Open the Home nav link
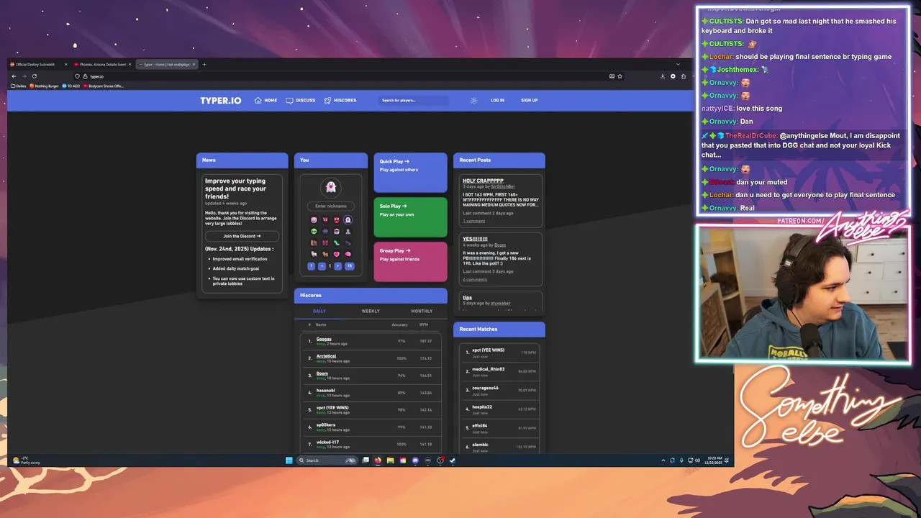This screenshot has height=518, width=921. tap(266, 100)
